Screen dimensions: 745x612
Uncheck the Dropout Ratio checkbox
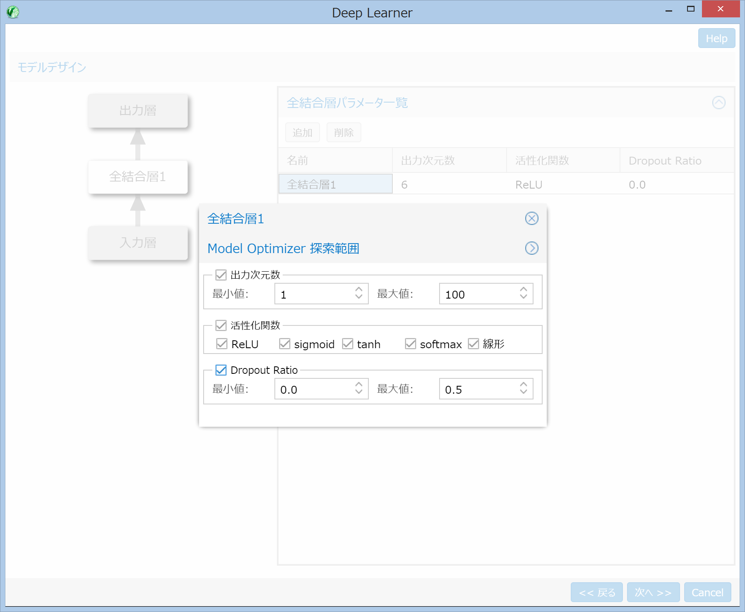click(221, 370)
